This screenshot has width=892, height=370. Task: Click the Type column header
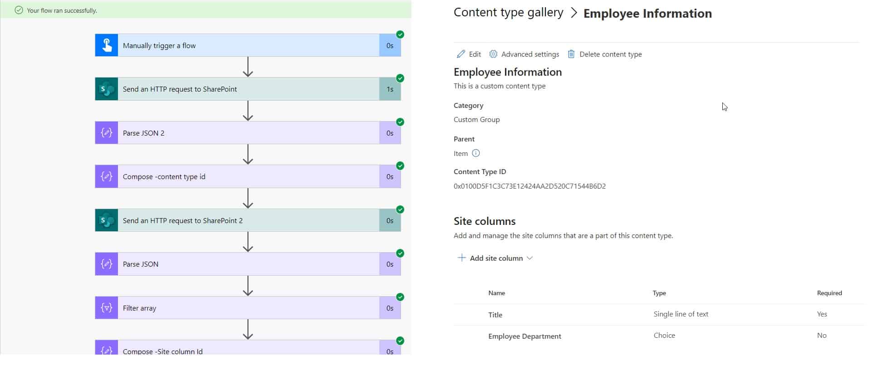click(x=659, y=293)
